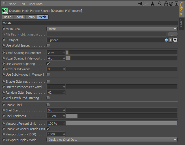Open the Mesh From scene dropdown

pyautogui.click(x=112, y=29)
